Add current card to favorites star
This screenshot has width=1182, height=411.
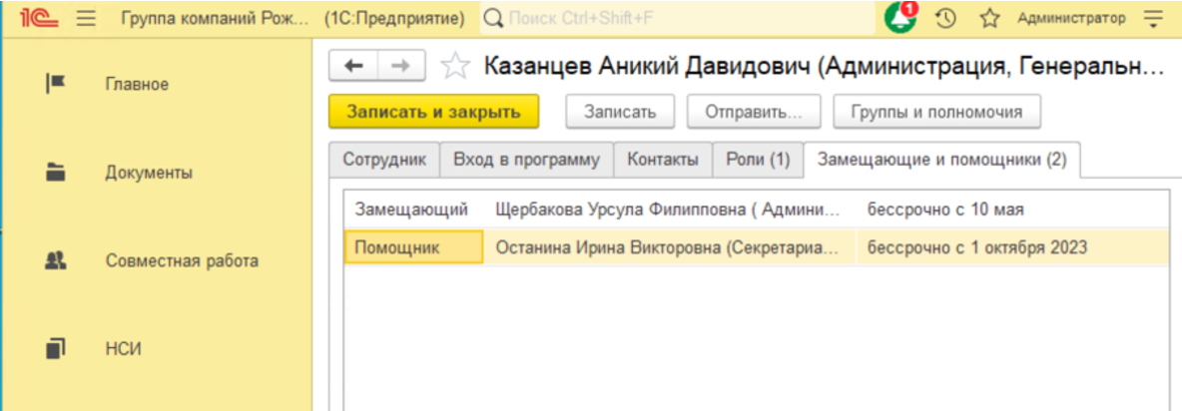click(455, 67)
